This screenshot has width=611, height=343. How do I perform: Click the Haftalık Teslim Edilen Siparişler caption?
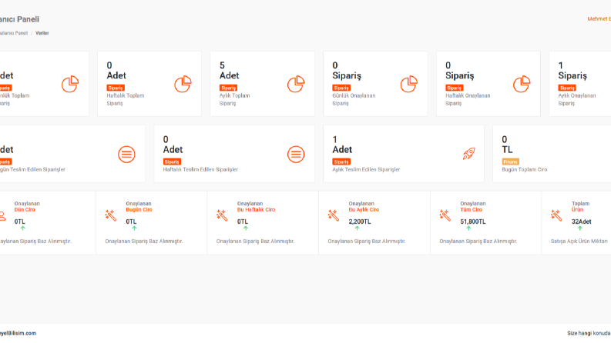[x=200, y=169]
